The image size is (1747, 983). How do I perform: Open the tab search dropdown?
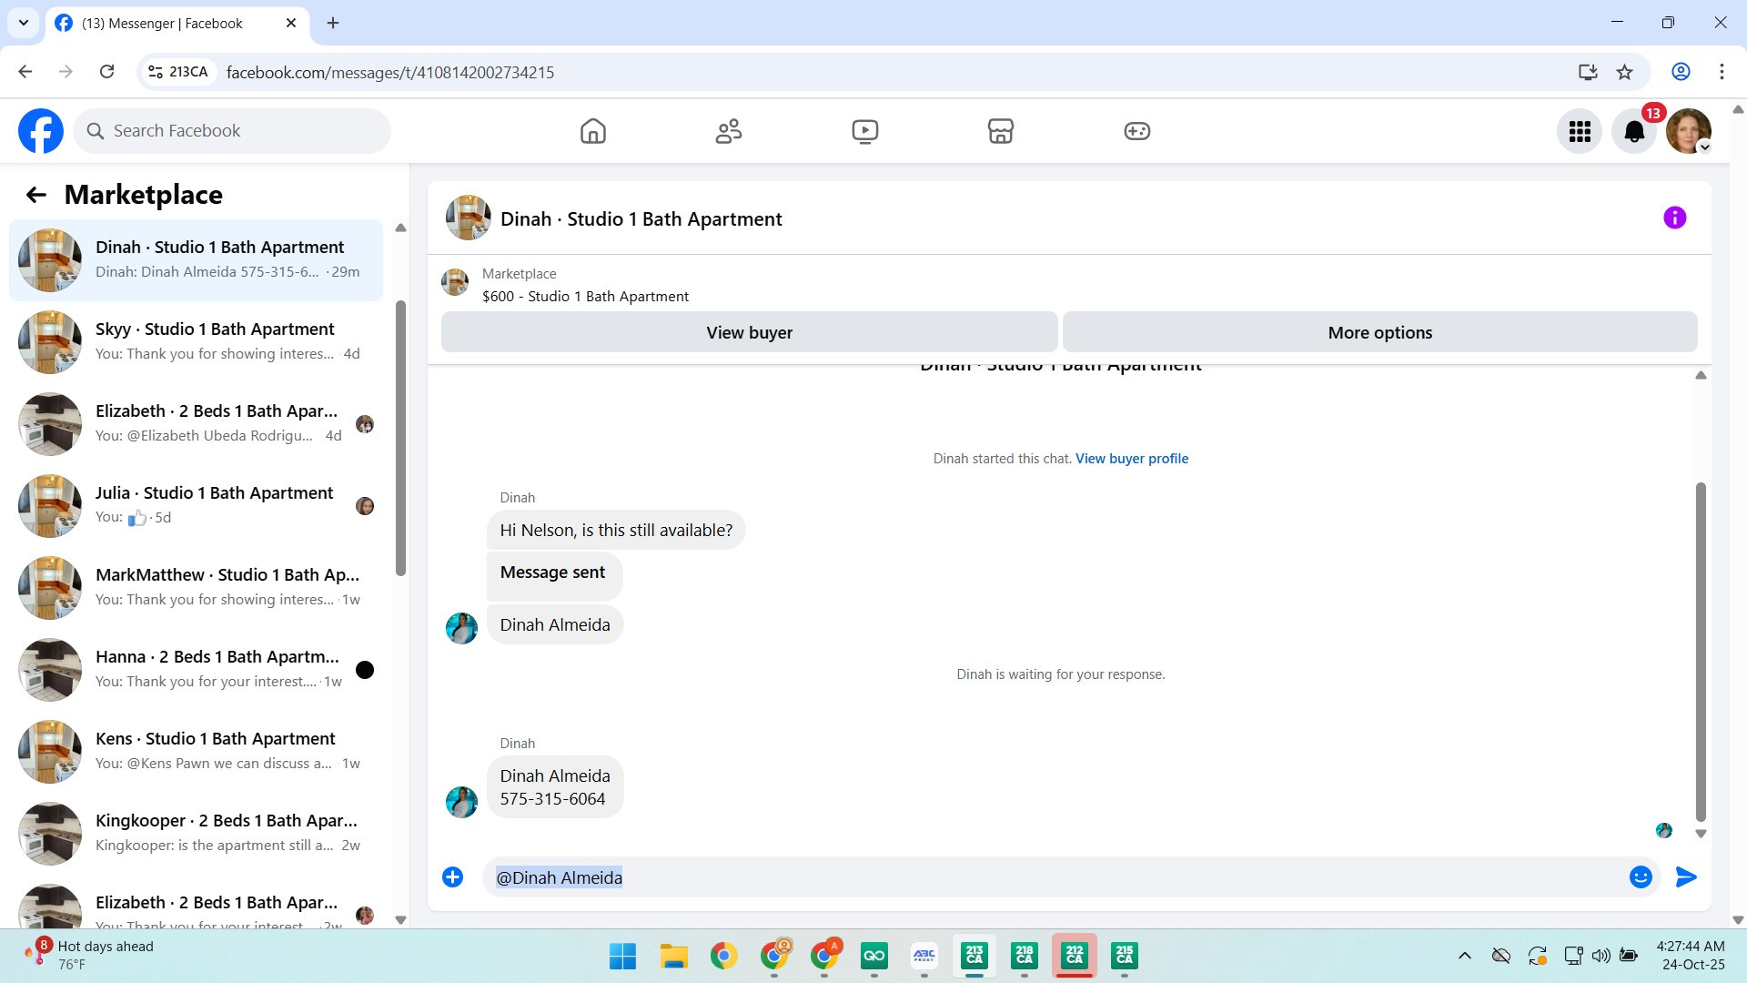pos(24,23)
